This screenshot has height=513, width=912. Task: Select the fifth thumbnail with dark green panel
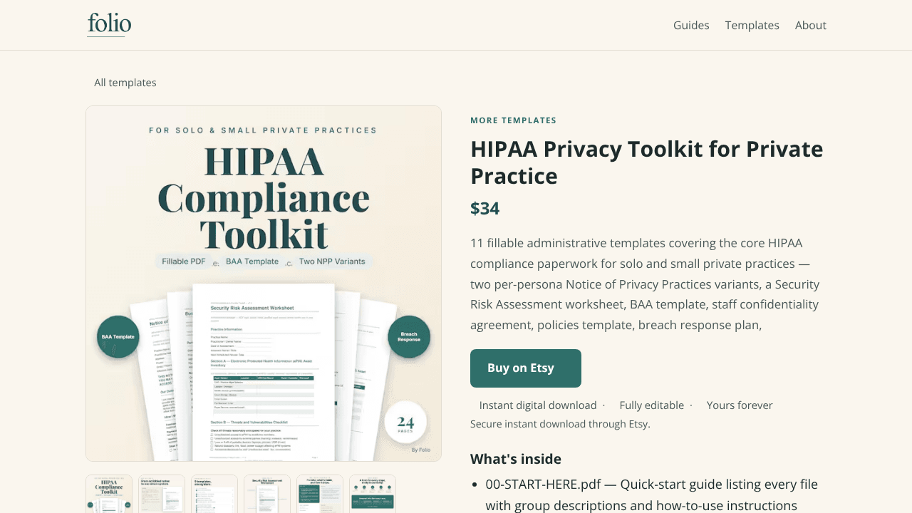tap(320, 494)
